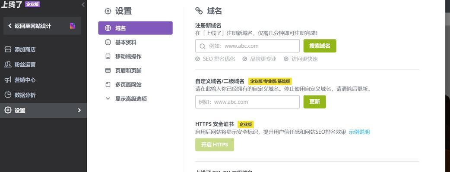Image resolution: width=450 pixels, height=172 pixels.
Task: Click the 开启 HTTPS button
Action: click(x=214, y=144)
